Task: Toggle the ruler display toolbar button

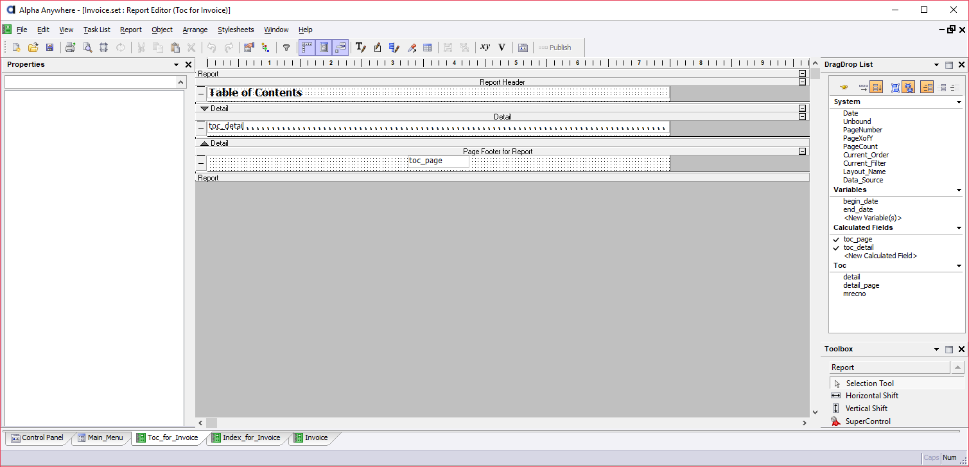Action: click(307, 48)
